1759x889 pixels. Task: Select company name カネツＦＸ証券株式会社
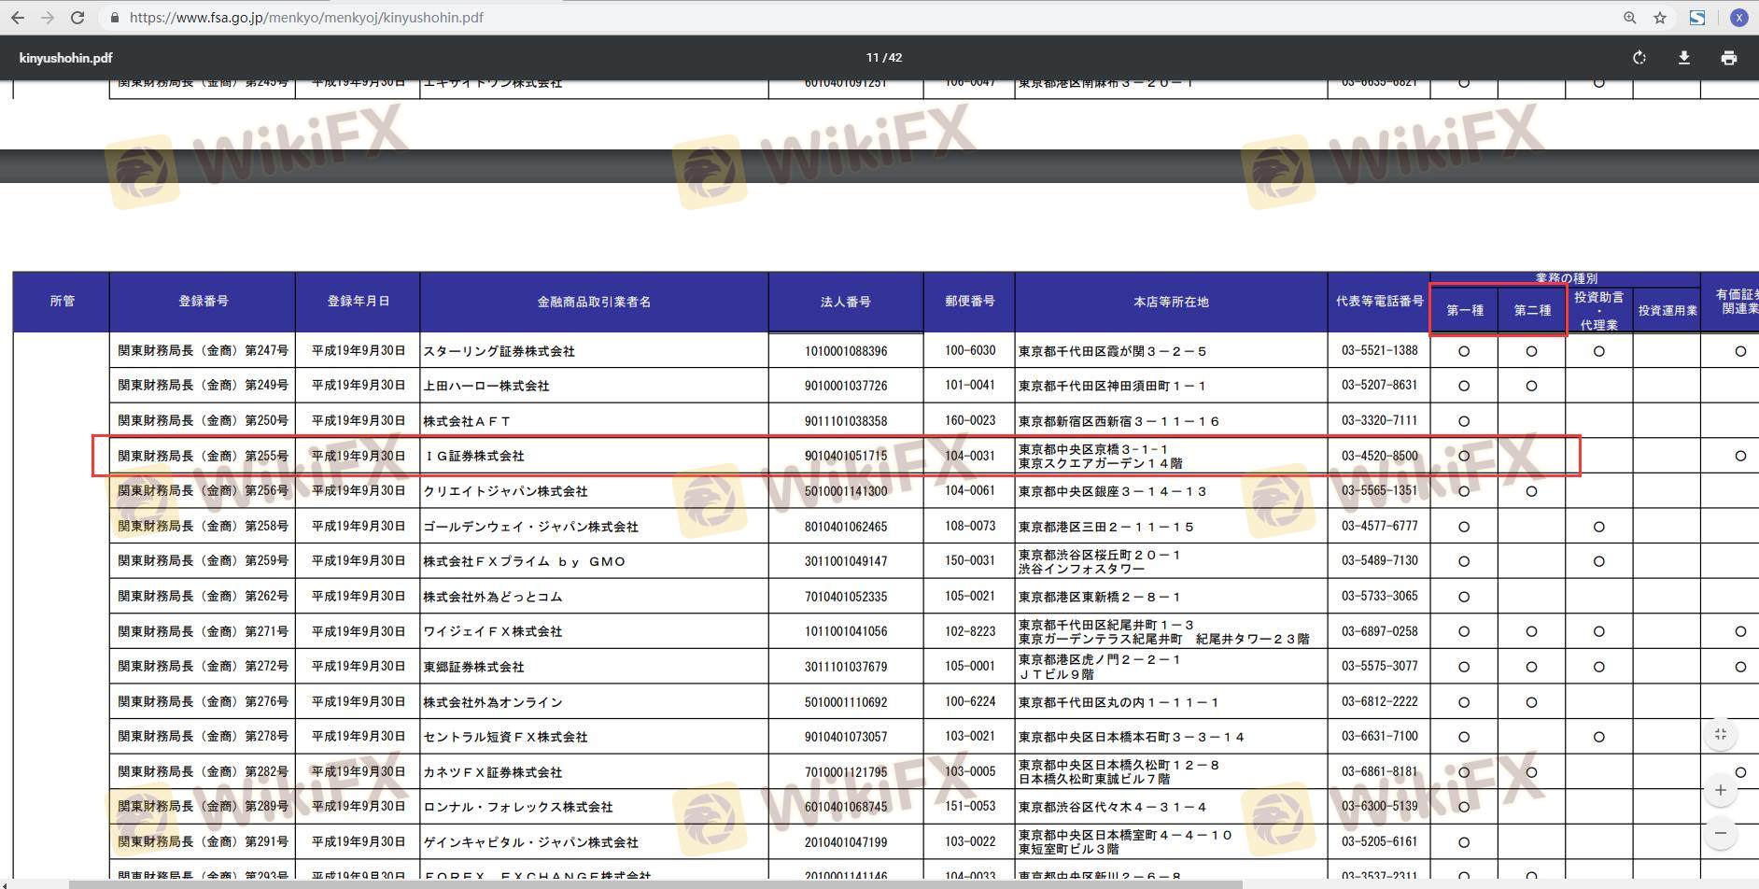[492, 772]
